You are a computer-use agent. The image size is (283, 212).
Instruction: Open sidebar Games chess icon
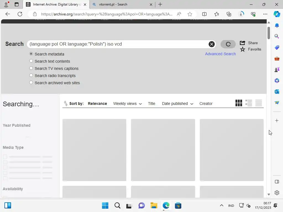[277, 69]
